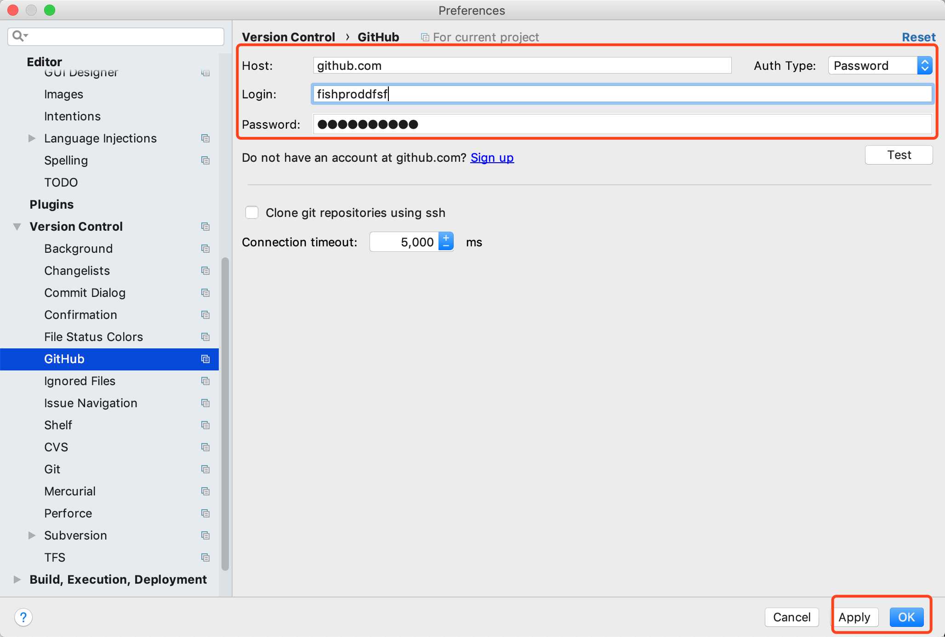Click the settings search field
945x637 pixels.
coord(116,36)
